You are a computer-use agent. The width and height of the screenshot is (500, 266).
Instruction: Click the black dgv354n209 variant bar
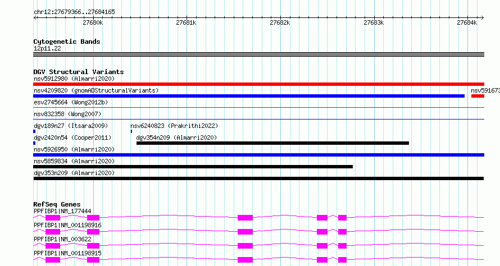click(x=272, y=143)
